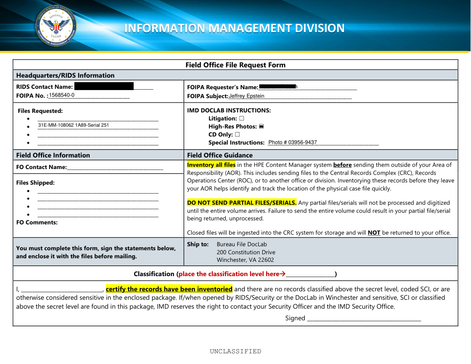The height and width of the screenshot is (364, 471).
Task: Click the RIDS Contact Name field
Action: pyautogui.click(x=113, y=87)
